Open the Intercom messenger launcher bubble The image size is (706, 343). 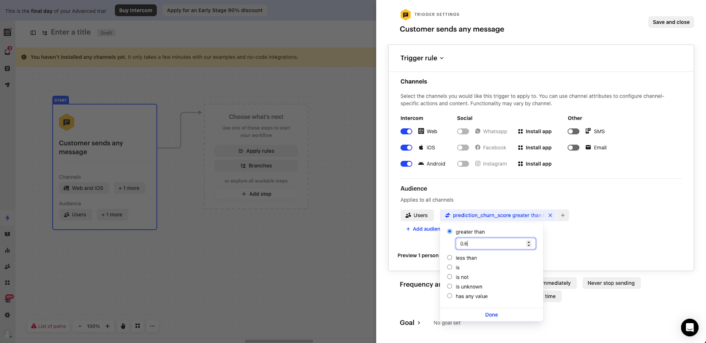(689, 328)
